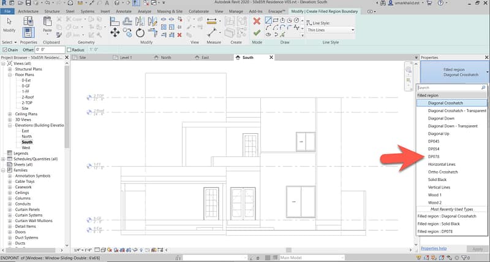Click the Offset value input field
The height and width of the screenshot is (262, 490).
coord(48,50)
